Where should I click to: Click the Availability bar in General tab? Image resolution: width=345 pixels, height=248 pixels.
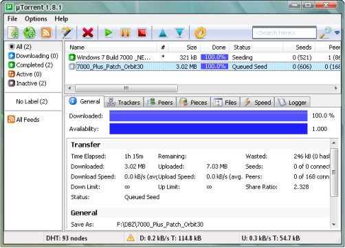click(x=208, y=129)
